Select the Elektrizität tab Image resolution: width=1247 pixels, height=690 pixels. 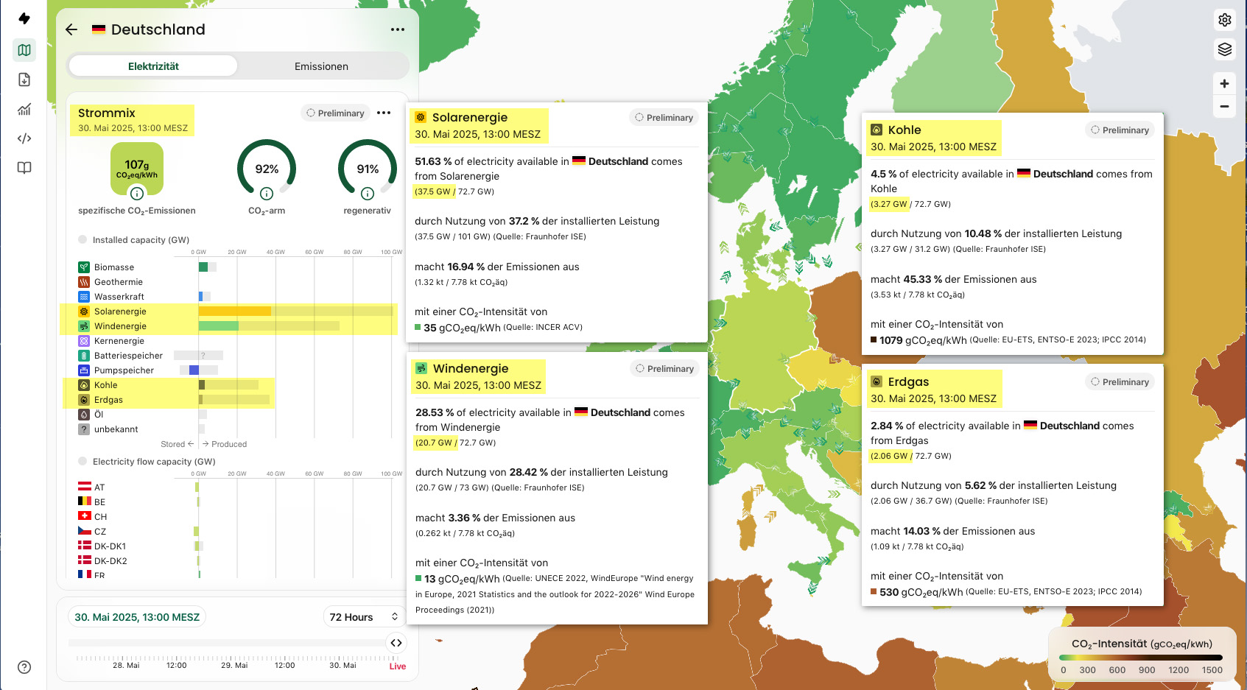(153, 66)
